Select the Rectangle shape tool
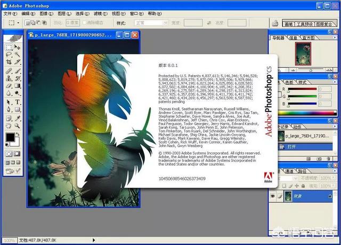Image resolution: width=341 pixels, height=245 pixels. click(x=17, y=109)
